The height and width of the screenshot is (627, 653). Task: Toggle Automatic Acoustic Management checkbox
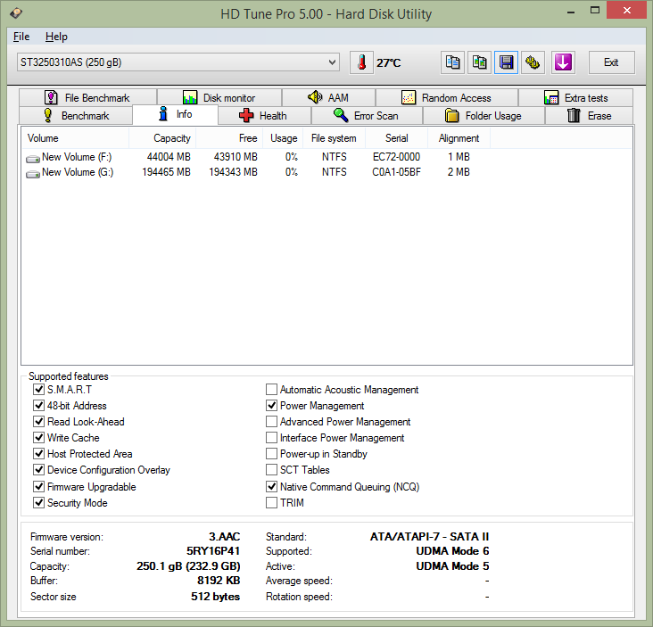271,389
